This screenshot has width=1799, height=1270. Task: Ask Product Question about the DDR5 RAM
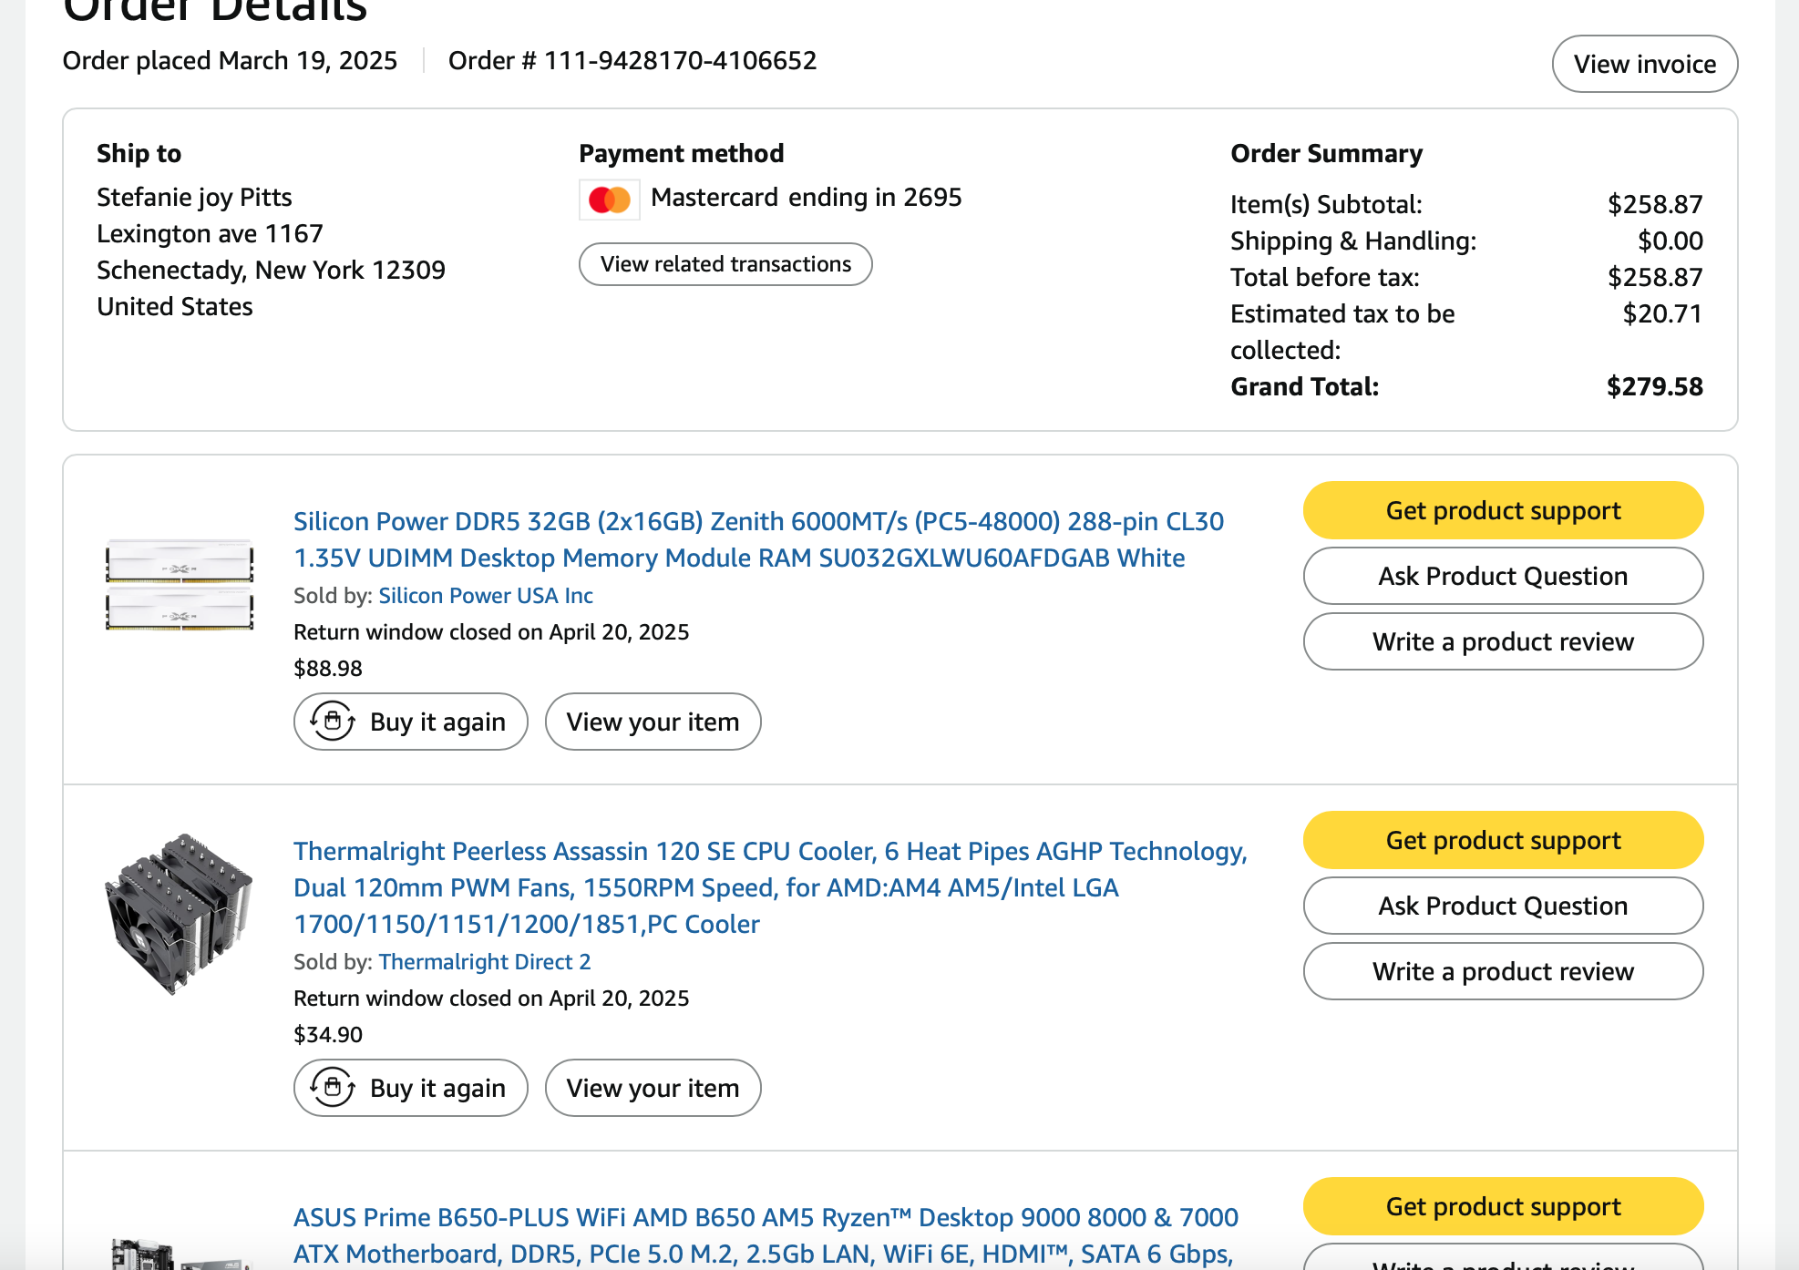(x=1503, y=576)
